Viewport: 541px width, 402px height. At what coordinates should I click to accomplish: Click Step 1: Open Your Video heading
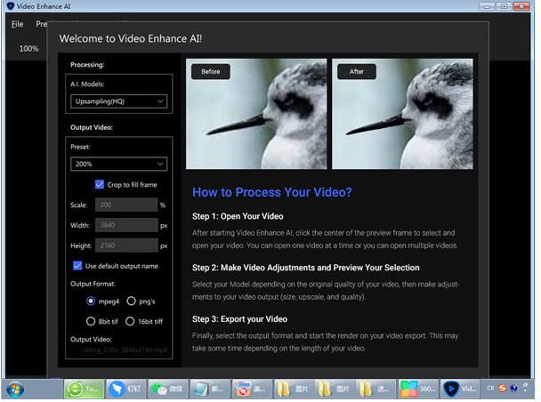238,216
